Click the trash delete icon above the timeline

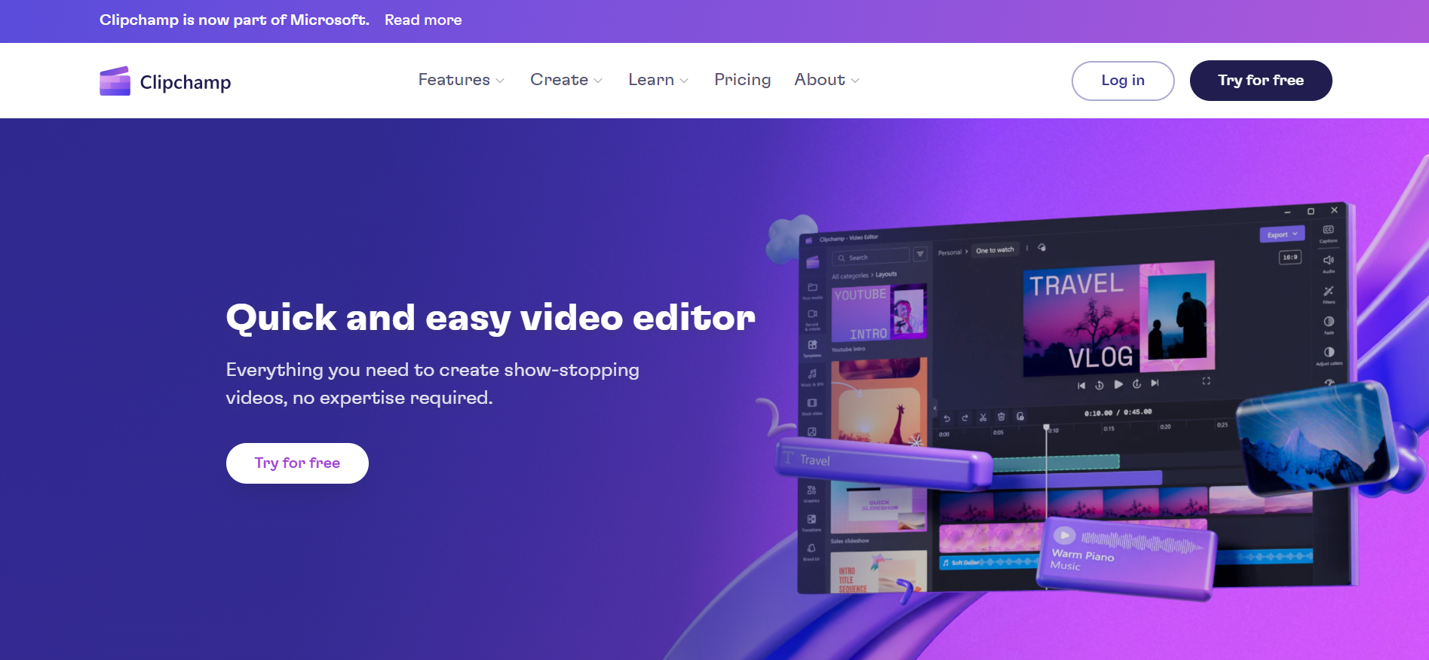click(1001, 417)
